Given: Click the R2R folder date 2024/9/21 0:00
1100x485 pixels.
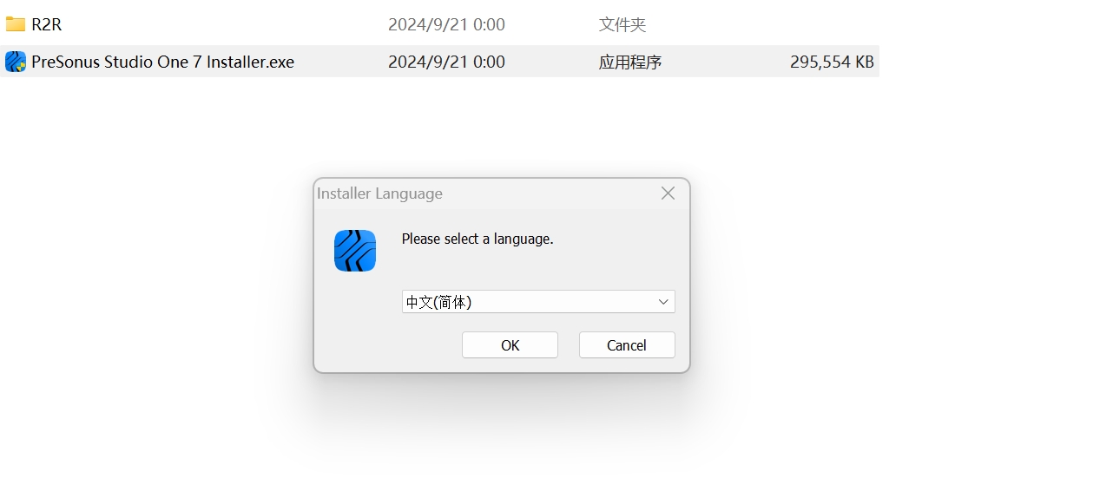Looking at the screenshot, I should click(446, 24).
